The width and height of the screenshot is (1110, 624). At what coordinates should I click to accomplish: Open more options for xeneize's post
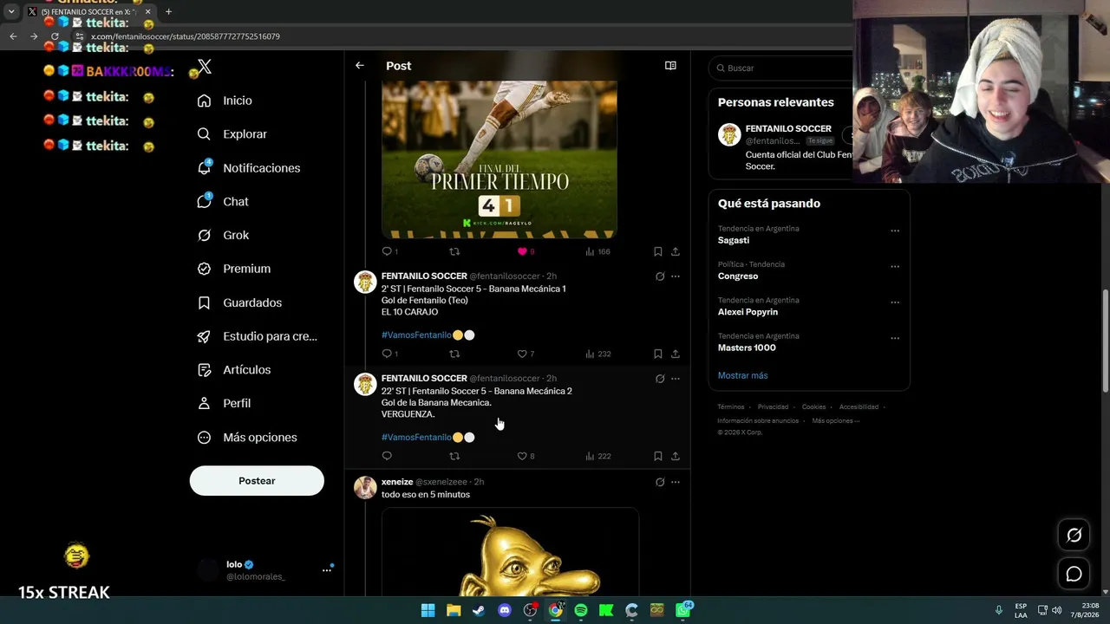[676, 482]
